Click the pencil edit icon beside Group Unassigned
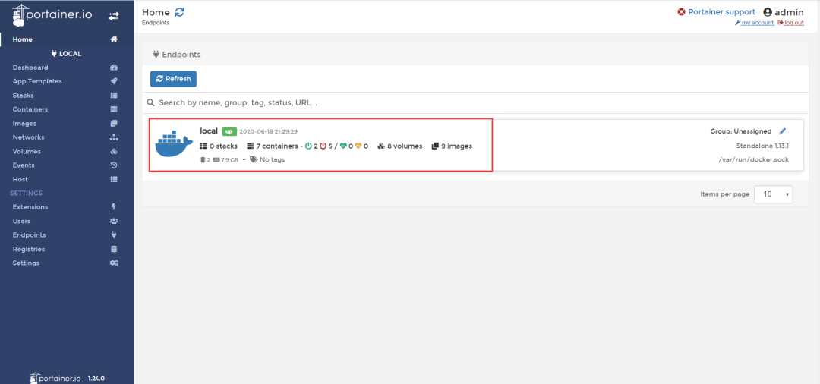Screen dimensions: 820x384 tap(782, 131)
